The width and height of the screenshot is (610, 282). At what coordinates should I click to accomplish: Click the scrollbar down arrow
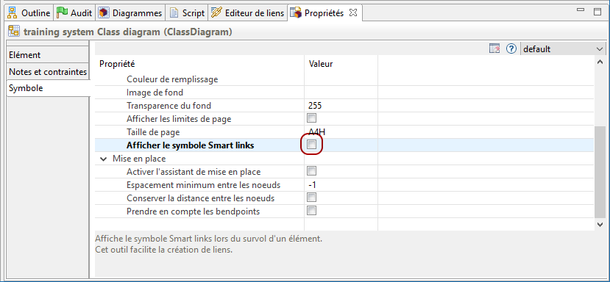point(600,225)
